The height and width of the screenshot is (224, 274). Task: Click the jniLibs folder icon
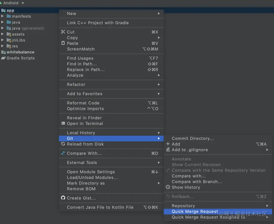(x=9, y=40)
